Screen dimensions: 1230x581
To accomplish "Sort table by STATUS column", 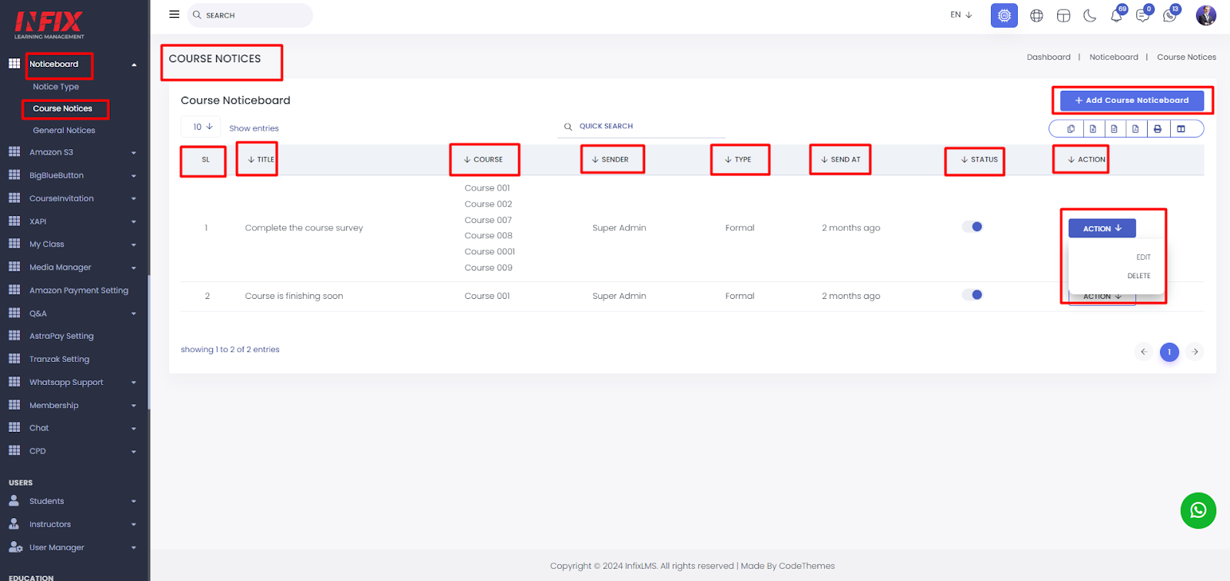I will coord(979,160).
